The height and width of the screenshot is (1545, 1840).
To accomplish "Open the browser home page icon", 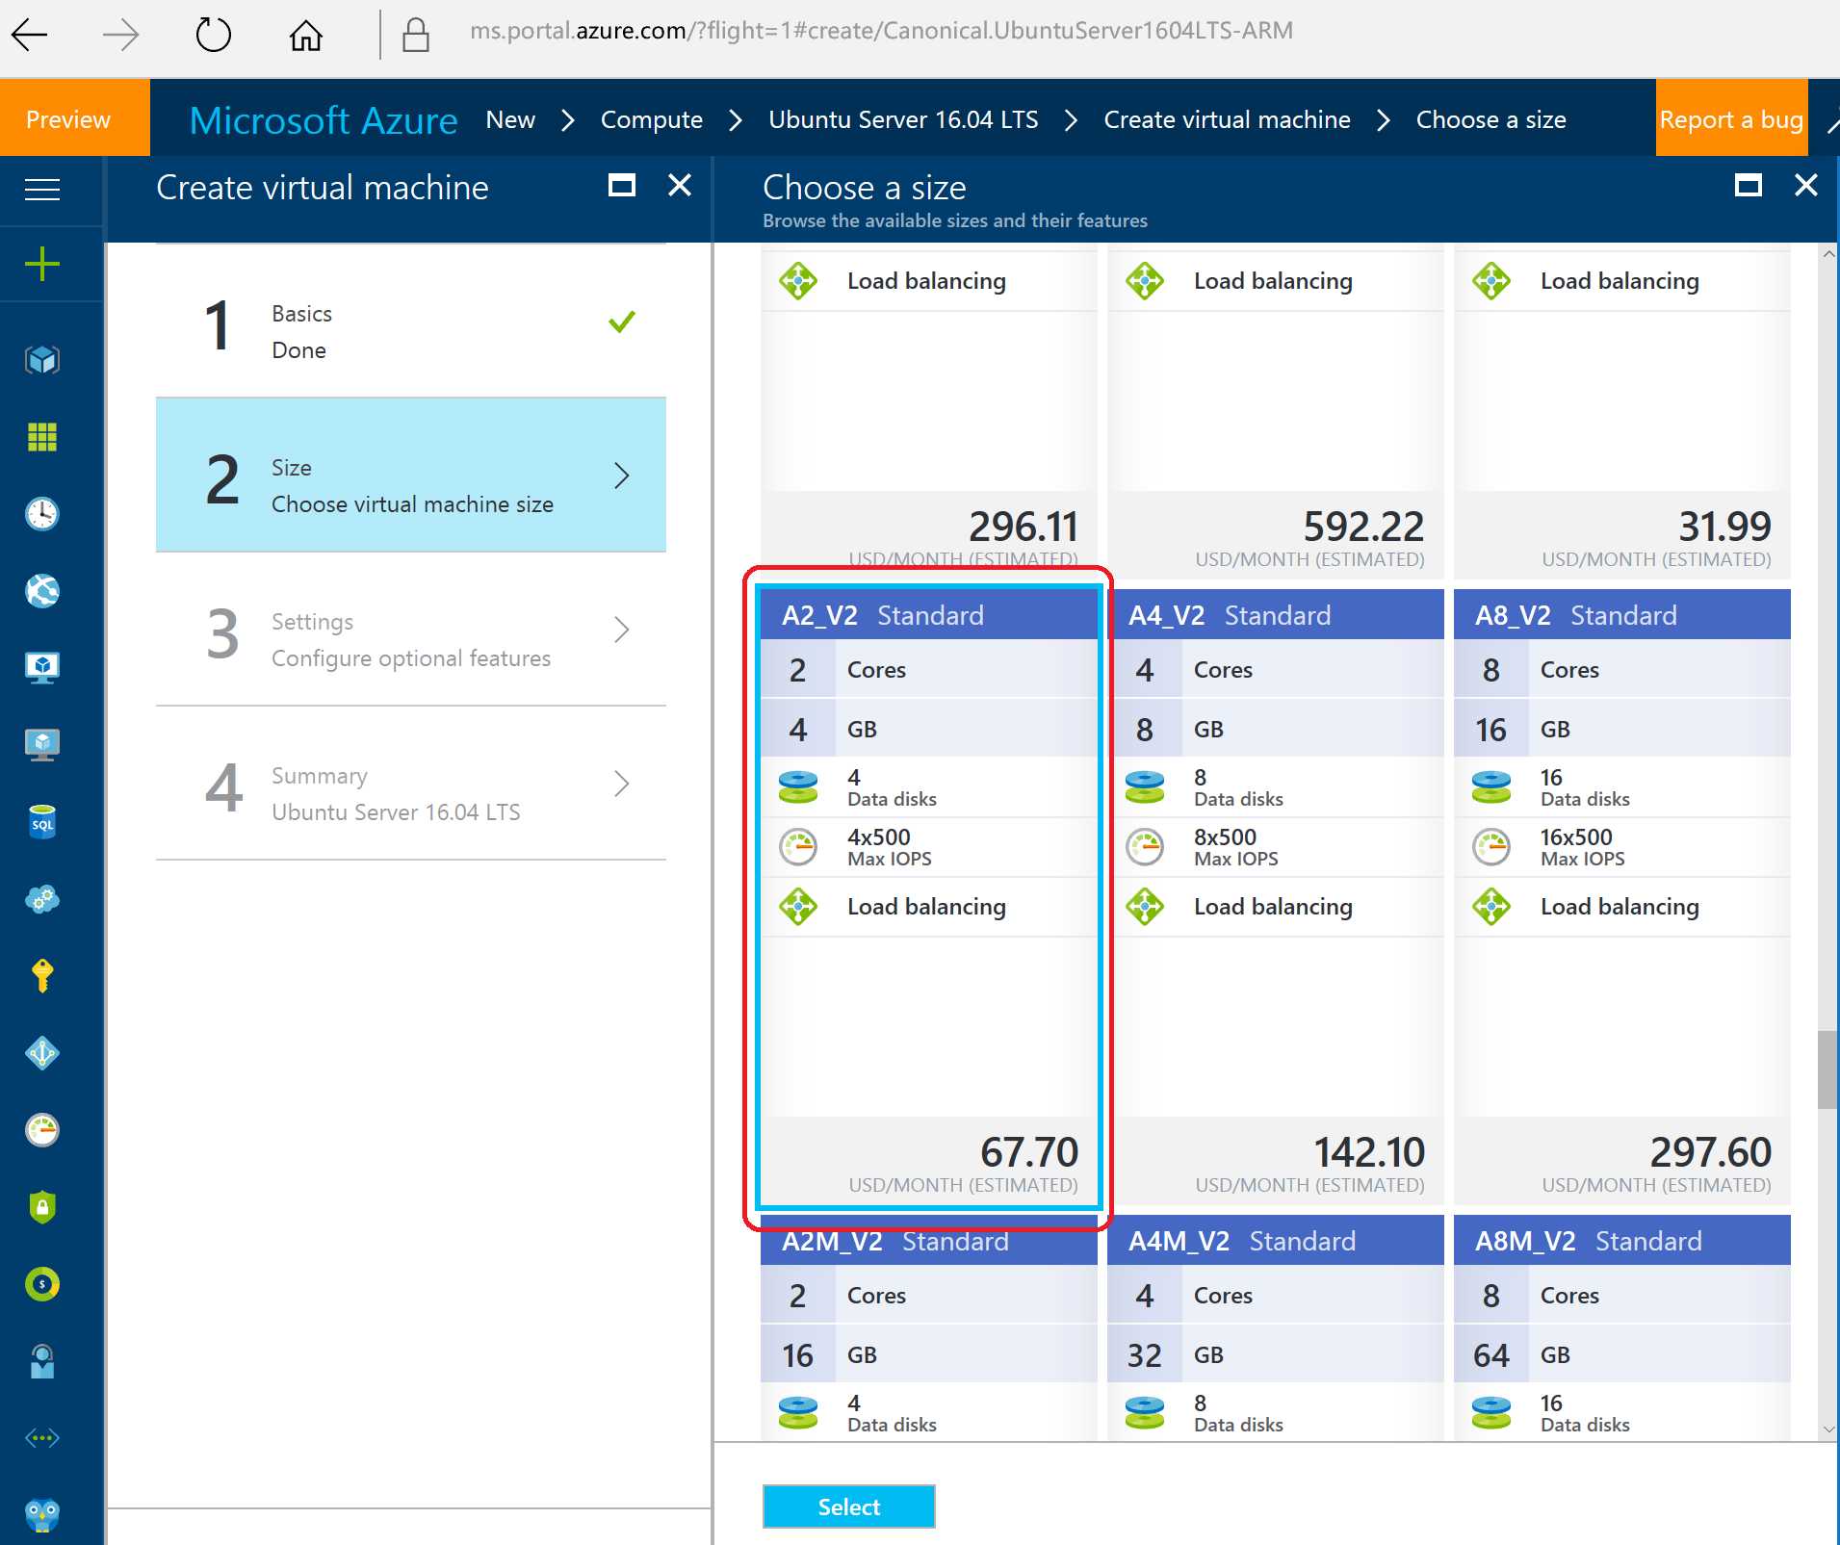I will [306, 36].
